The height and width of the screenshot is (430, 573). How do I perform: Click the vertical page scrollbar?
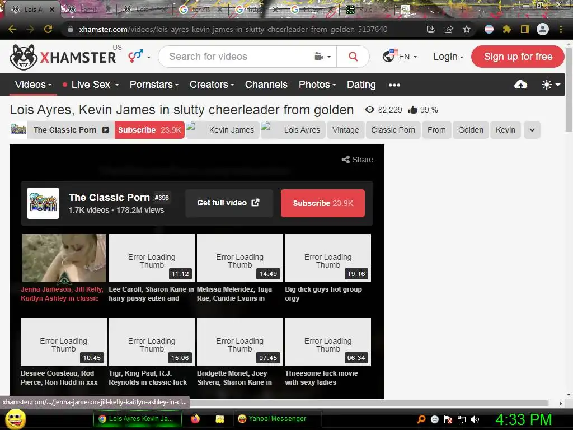[x=569, y=89]
